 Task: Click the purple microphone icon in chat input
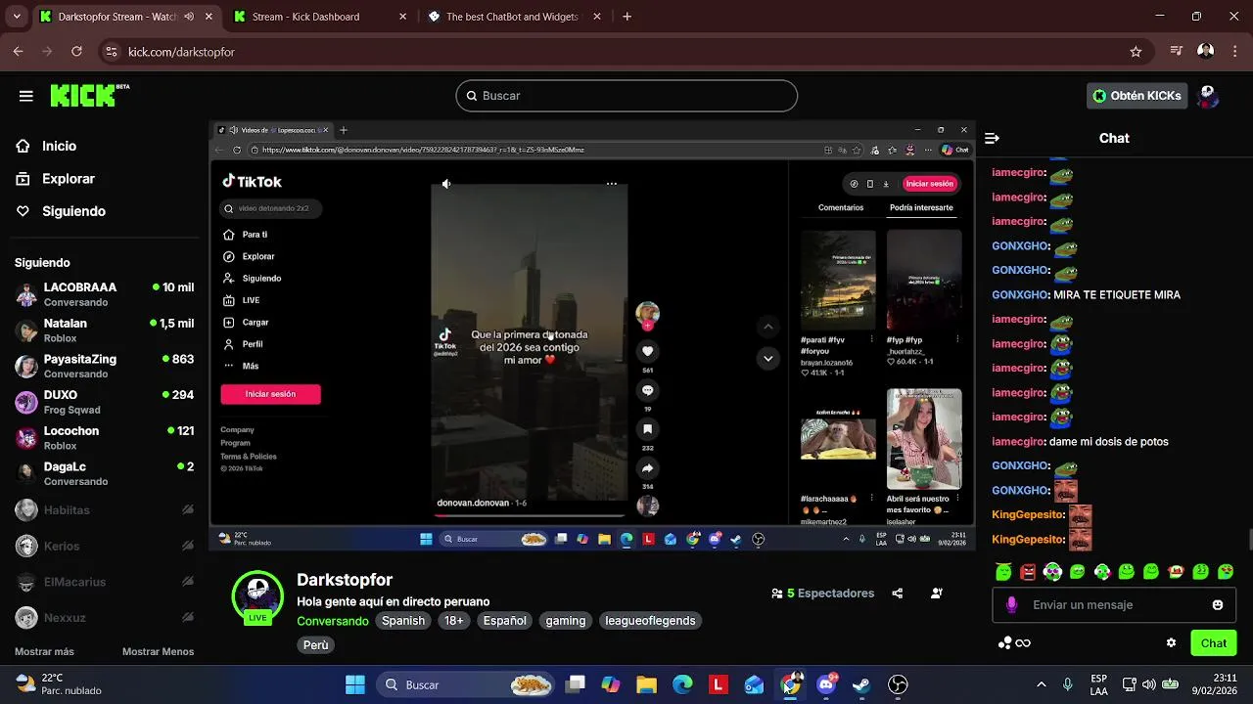coord(1012,605)
